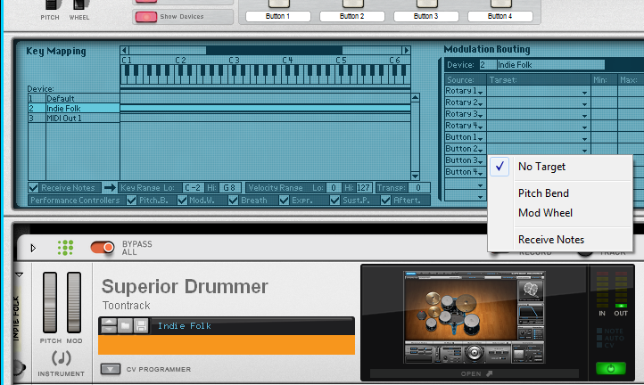Viewport: 644px width, 385px height.
Task: Click the Superior Drummer plugin thumbnail
Action: point(475,317)
